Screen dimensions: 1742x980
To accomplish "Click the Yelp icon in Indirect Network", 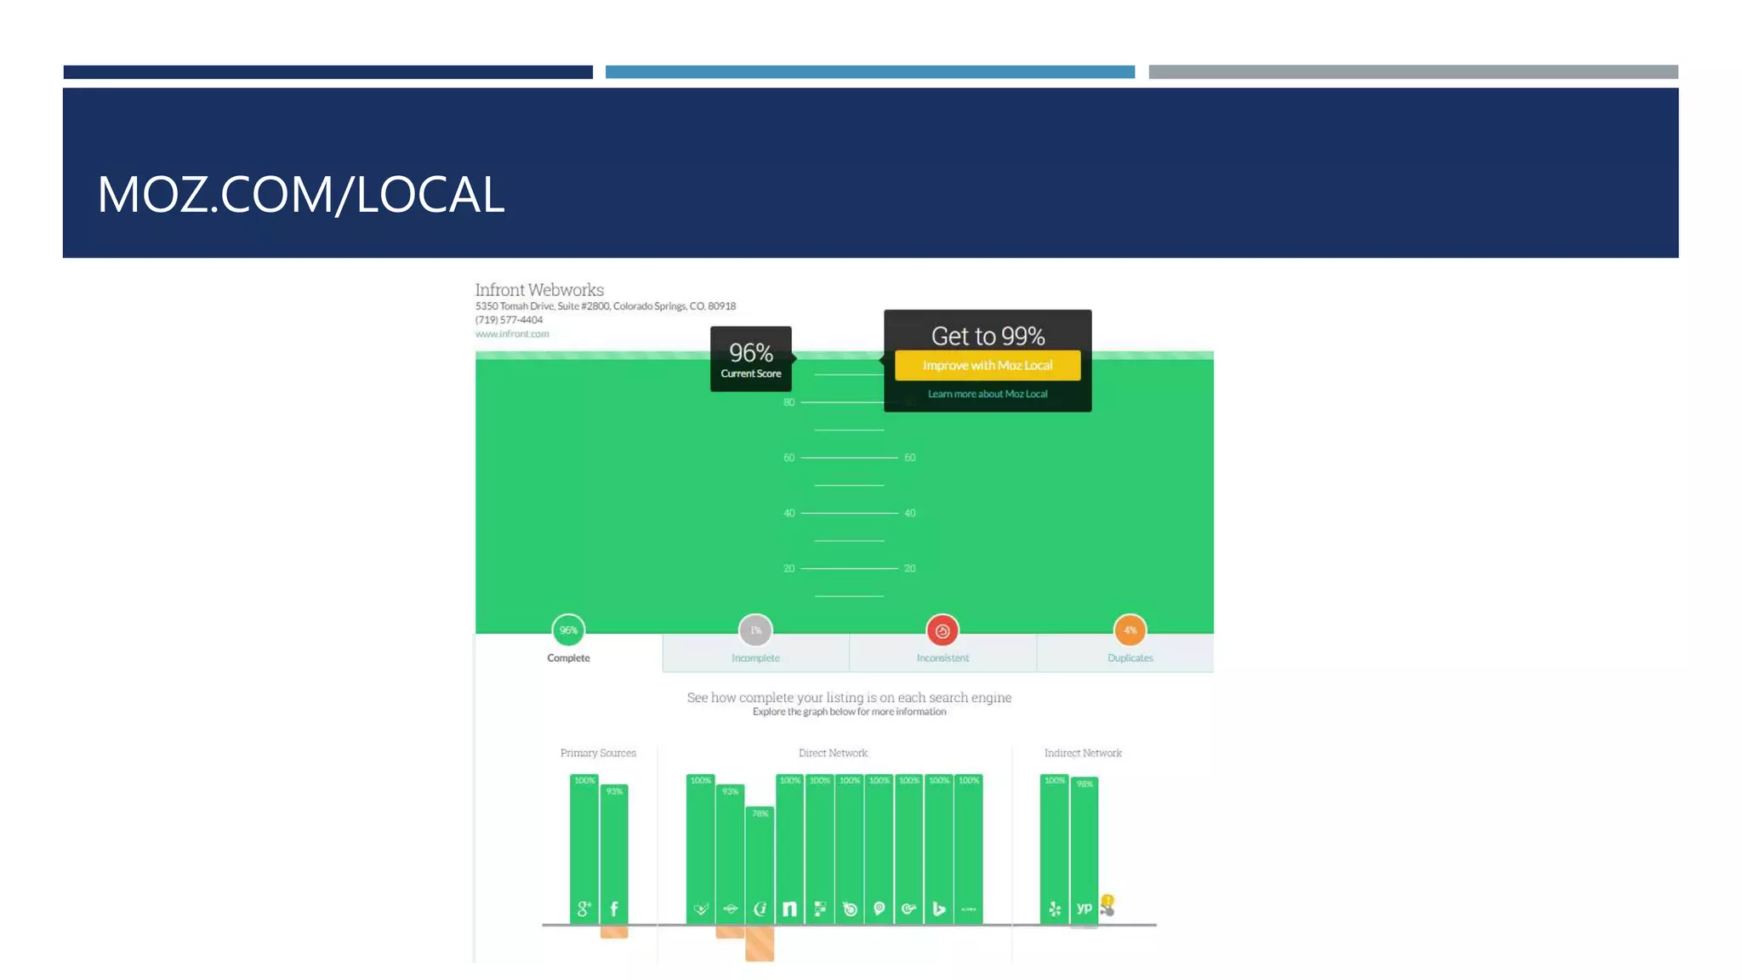I will [x=1055, y=909].
